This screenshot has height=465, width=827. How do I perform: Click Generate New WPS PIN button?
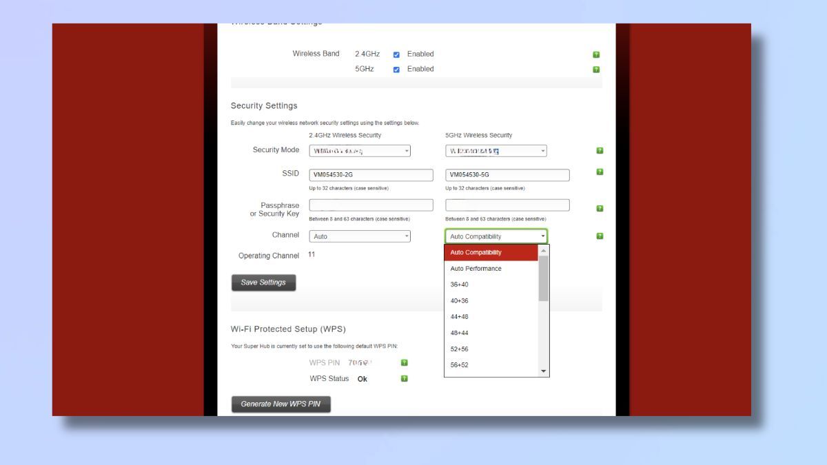click(281, 404)
